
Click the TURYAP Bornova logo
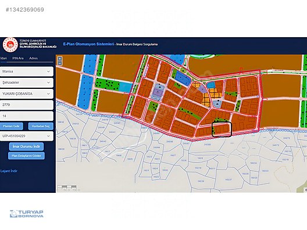27,214
